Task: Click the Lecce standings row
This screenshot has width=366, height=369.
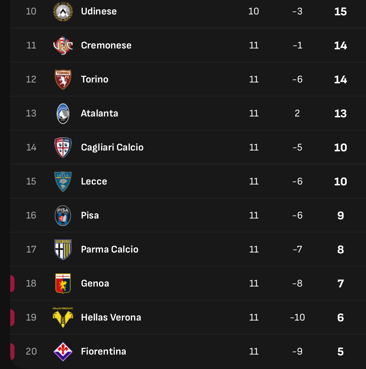Action: tap(183, 181)
